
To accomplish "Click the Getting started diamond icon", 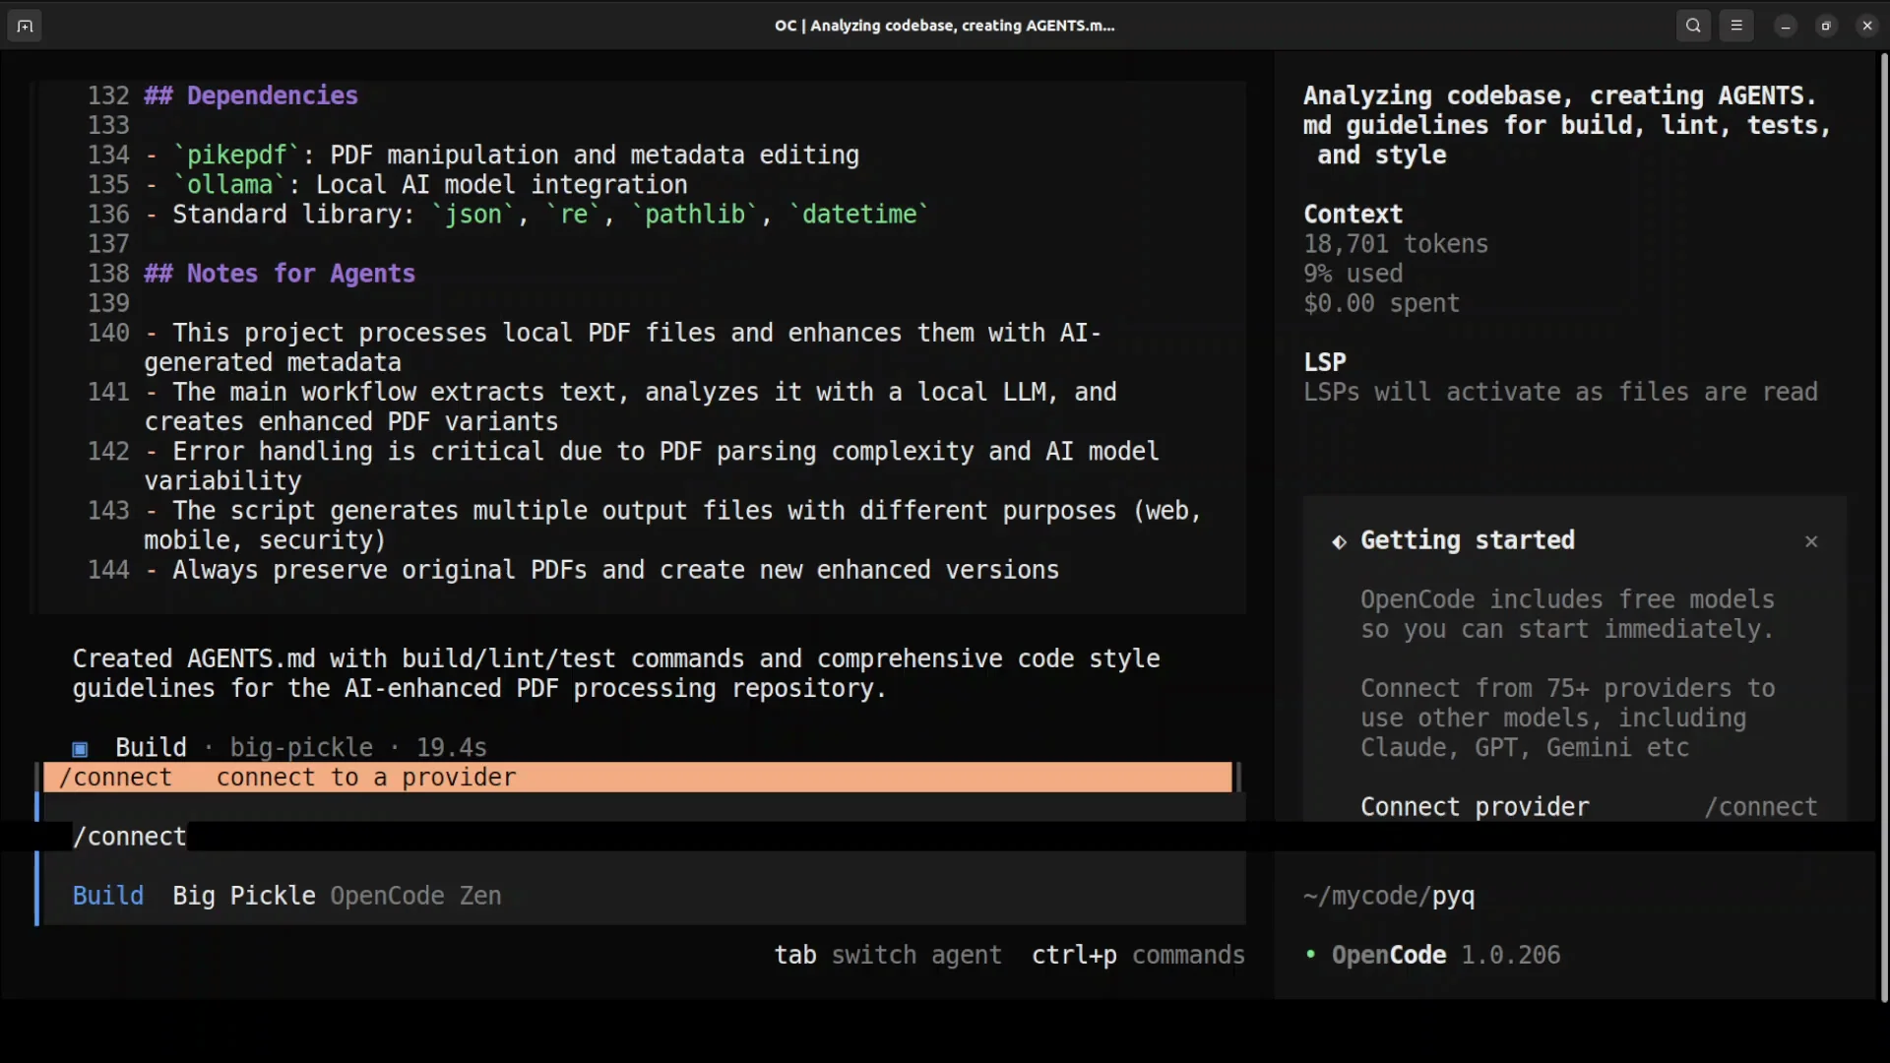I will [x=1339, y=541].
